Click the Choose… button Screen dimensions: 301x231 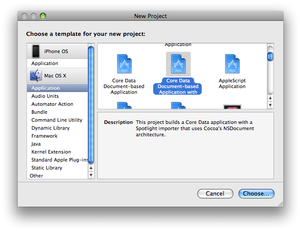point(256,193)
